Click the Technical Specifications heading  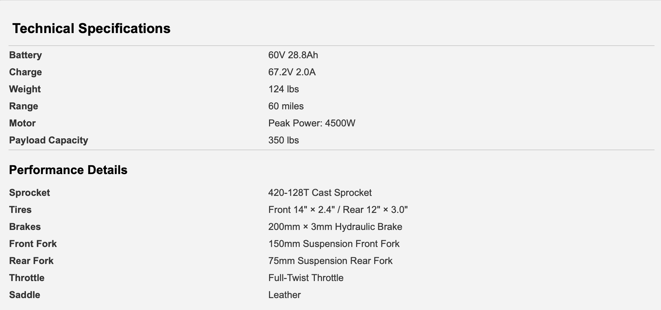pos(91,28)
